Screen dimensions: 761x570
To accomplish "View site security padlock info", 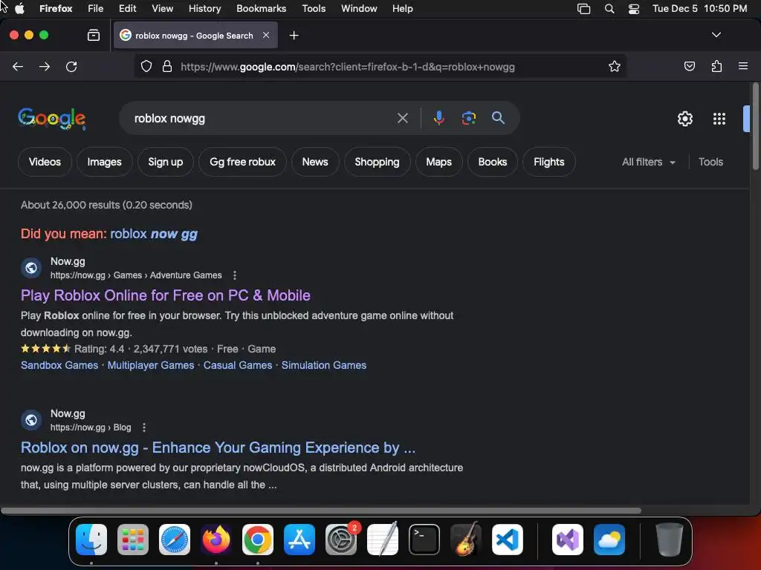I will 167,66.
